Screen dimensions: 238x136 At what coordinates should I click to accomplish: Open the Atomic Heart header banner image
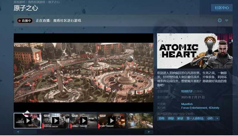coord(195,51)
